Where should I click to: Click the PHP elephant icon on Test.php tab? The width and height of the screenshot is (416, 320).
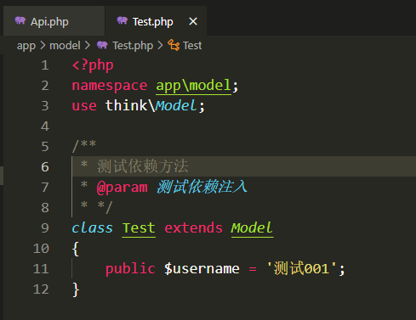pos(123,20)
